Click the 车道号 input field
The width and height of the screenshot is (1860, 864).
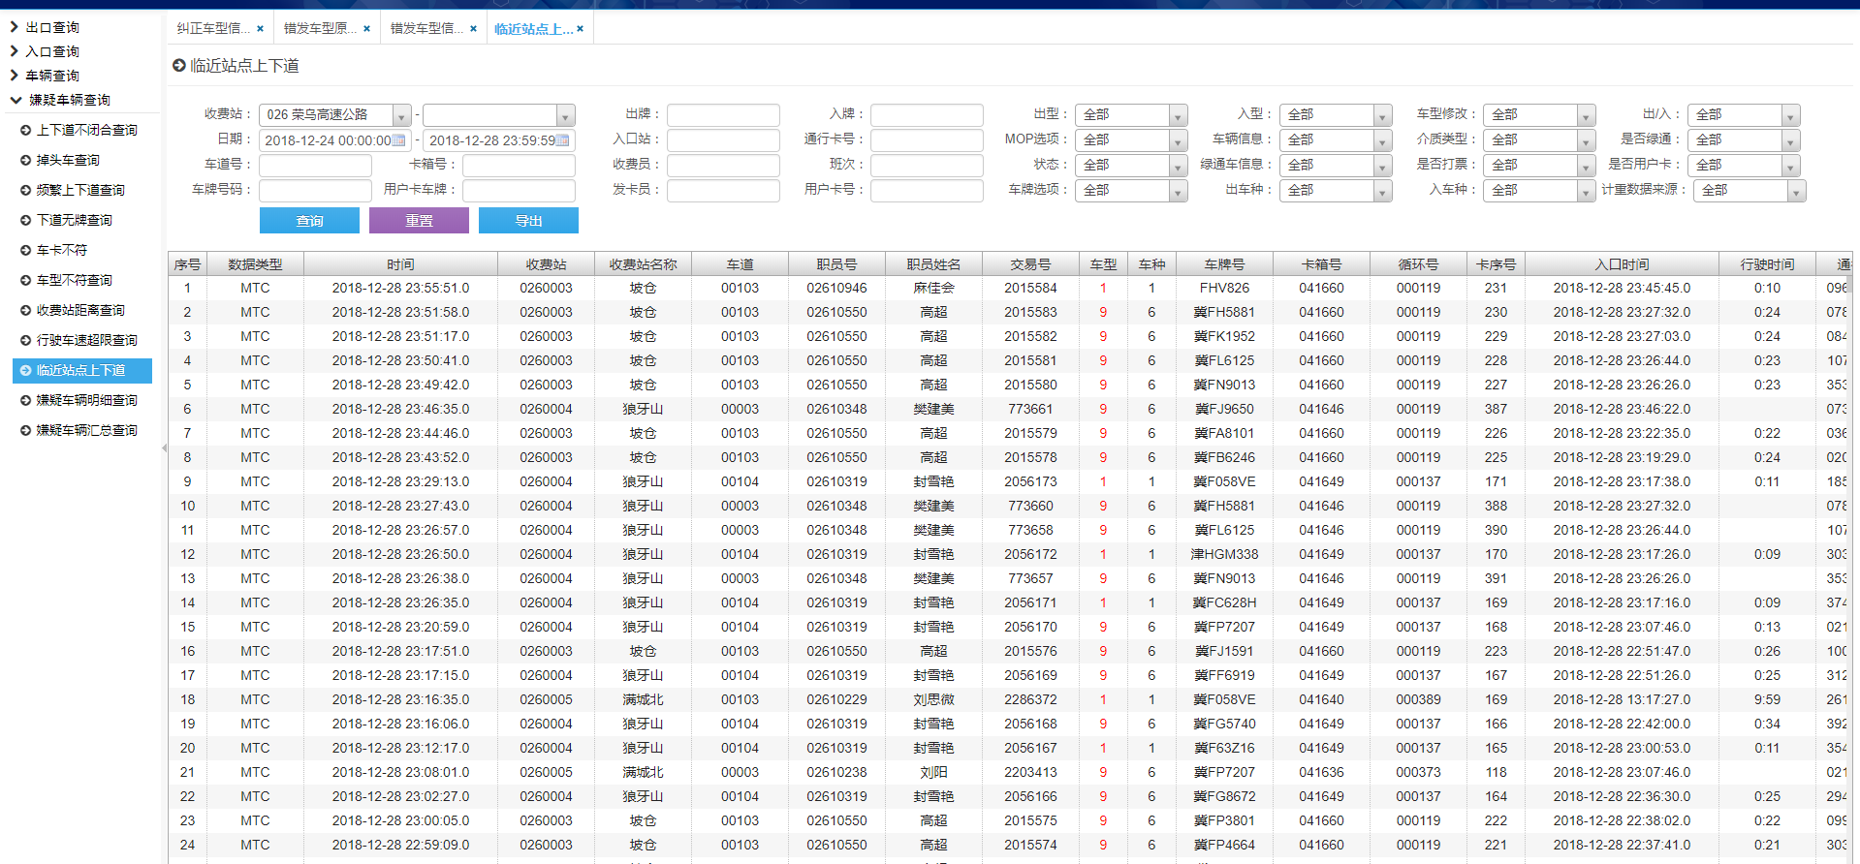coord(315,166)
